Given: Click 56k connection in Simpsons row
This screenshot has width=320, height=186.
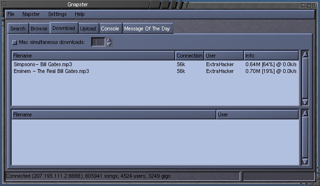Looking at the screenshot, I should click(181, 64).
